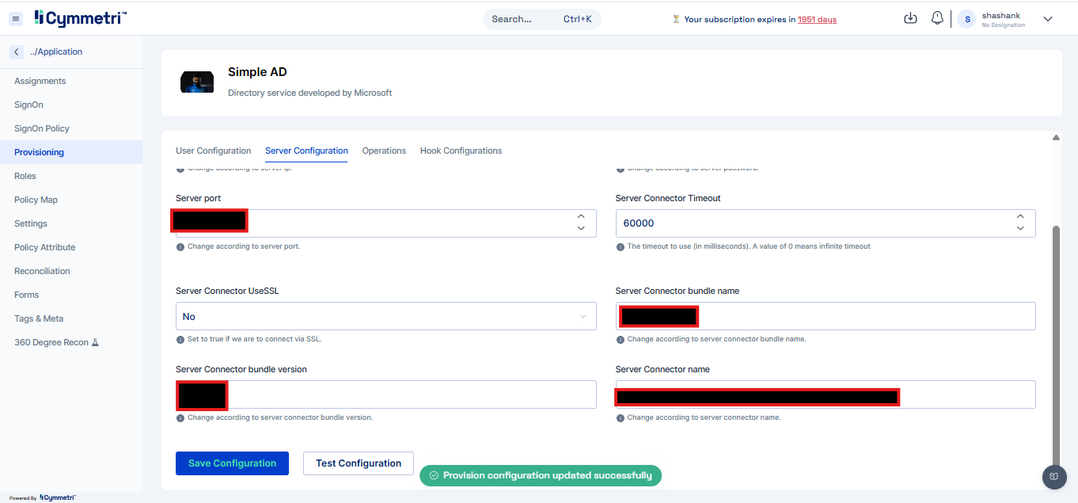
Task: Increment the Server port value
Action: [x=581, y=216]
